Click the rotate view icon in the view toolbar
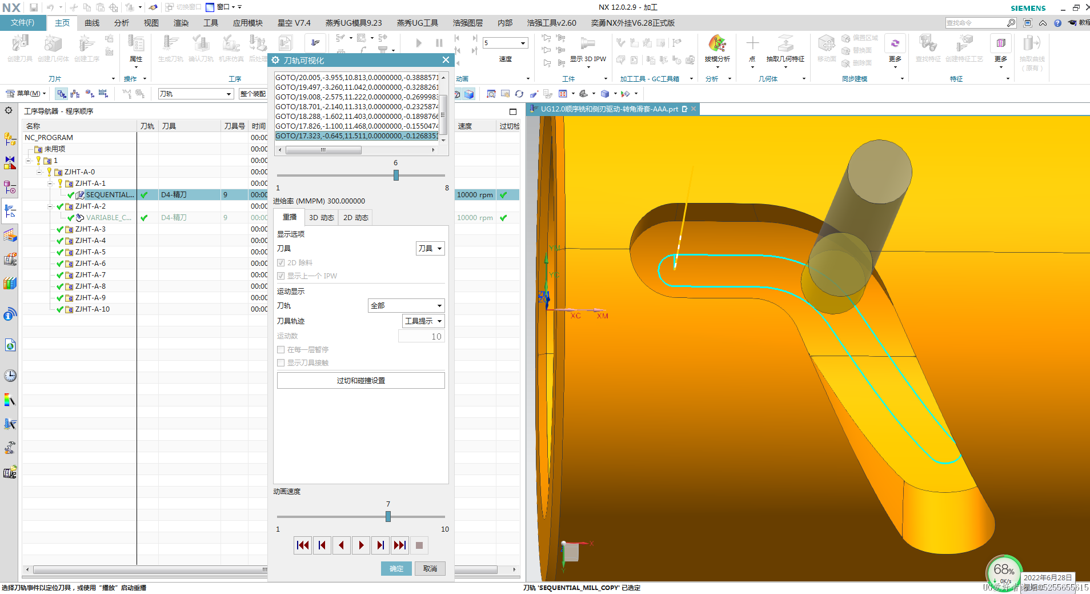Viewport: 1090px width, 594px height. [519, 94]
